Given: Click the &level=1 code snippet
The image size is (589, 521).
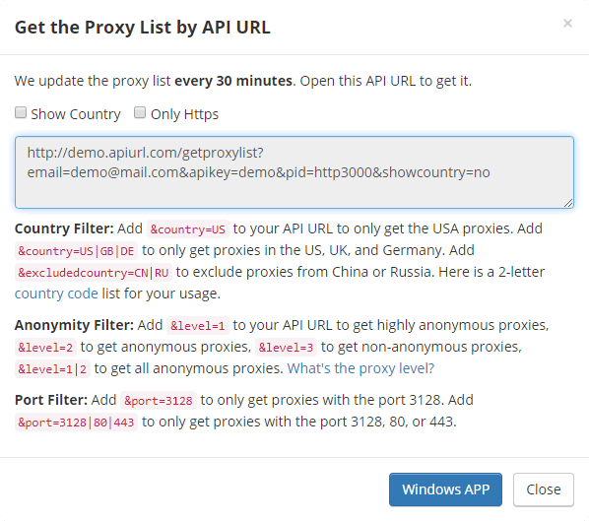Looking at the screenshot, I should (x=198, y=326).
